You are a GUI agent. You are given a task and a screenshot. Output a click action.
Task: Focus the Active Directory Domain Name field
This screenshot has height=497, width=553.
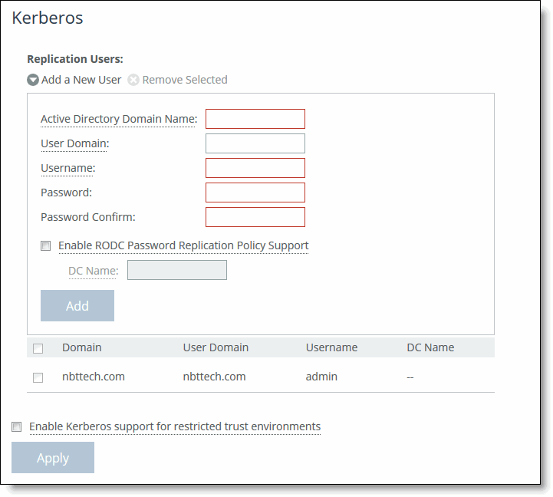[255, 119]
